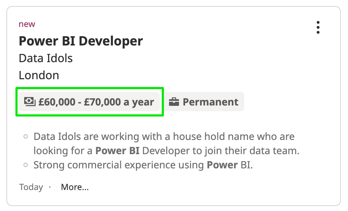Click the new label badge
The height and width of the screenshot is (211, 348).
[x=27, y=24]
